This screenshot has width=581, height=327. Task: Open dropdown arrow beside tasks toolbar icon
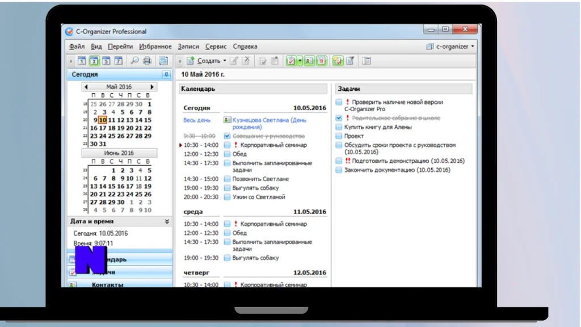click(x=300, y=61)
